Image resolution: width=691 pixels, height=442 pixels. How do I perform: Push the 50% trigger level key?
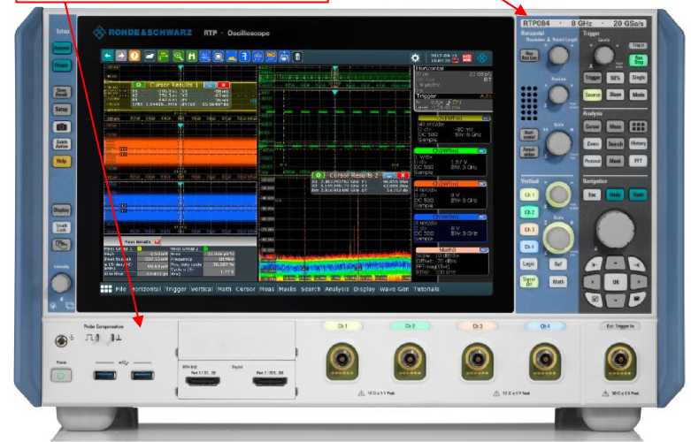tap(615, 78)
